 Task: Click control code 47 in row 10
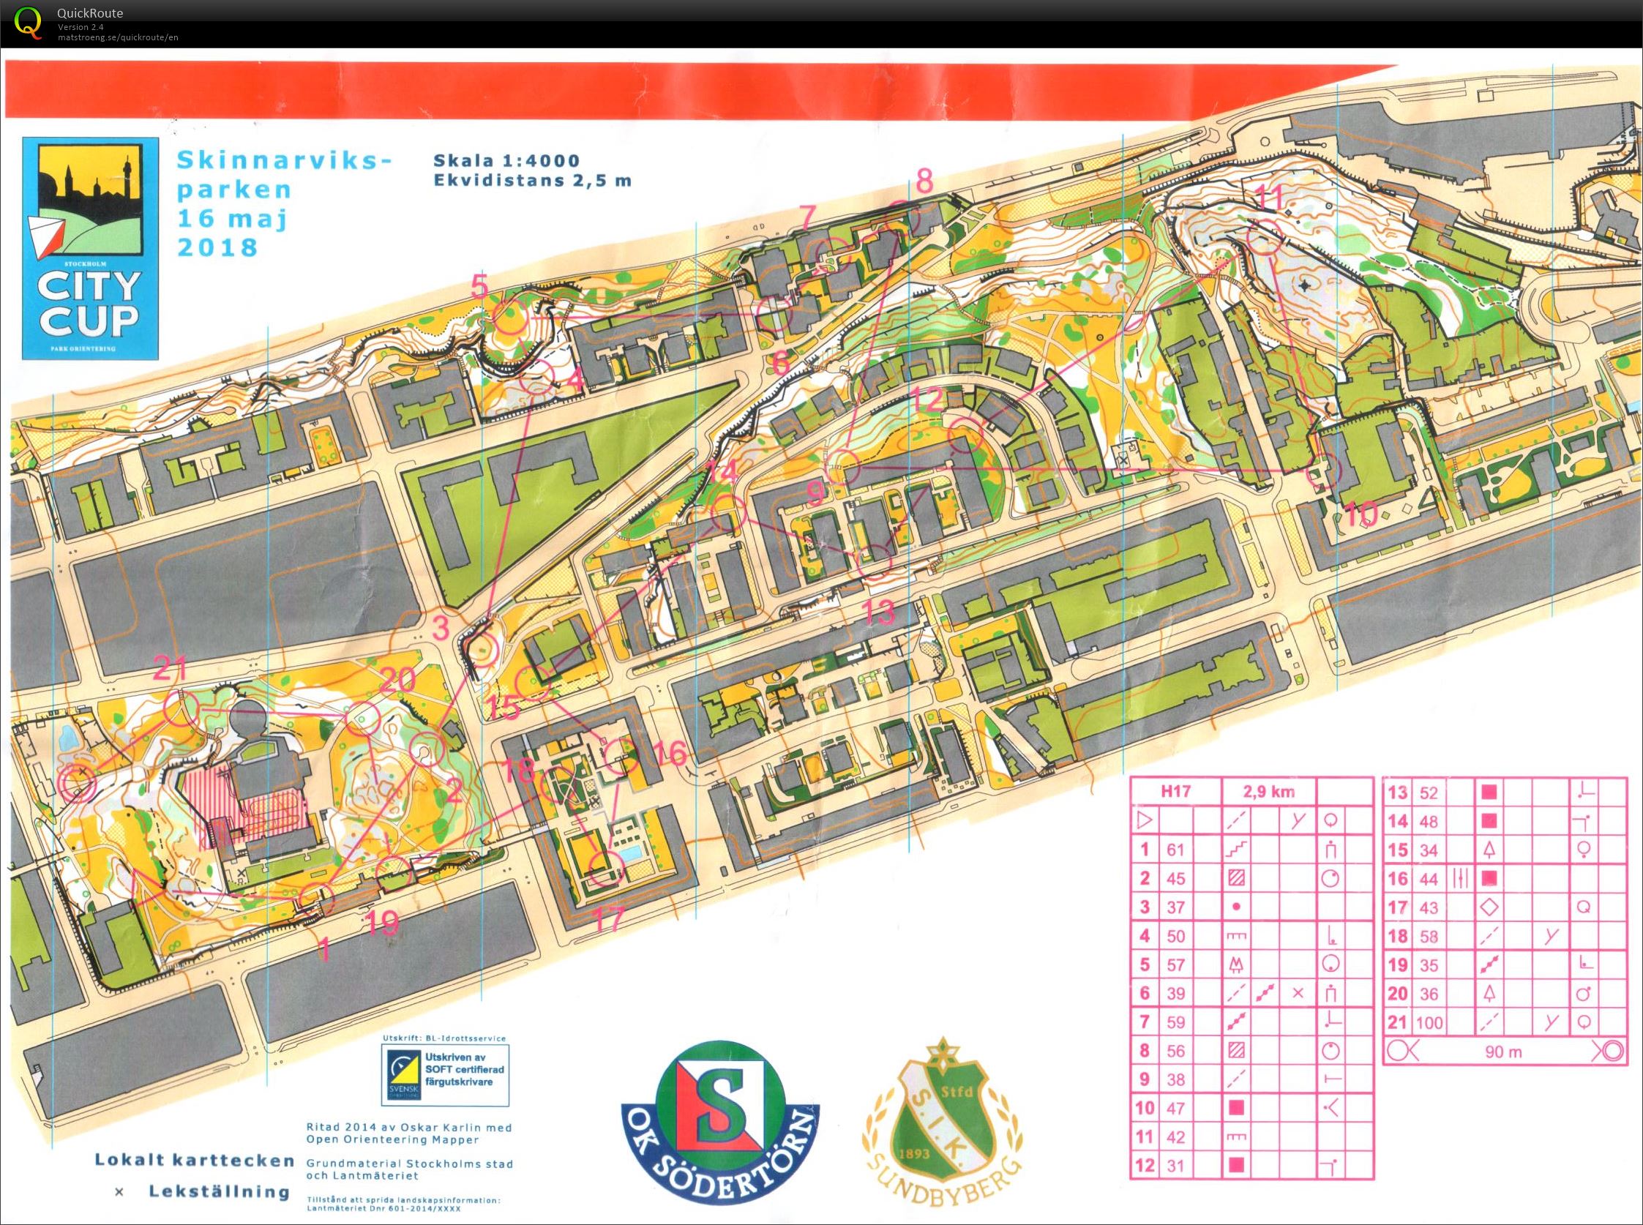pos(1176,1109)
